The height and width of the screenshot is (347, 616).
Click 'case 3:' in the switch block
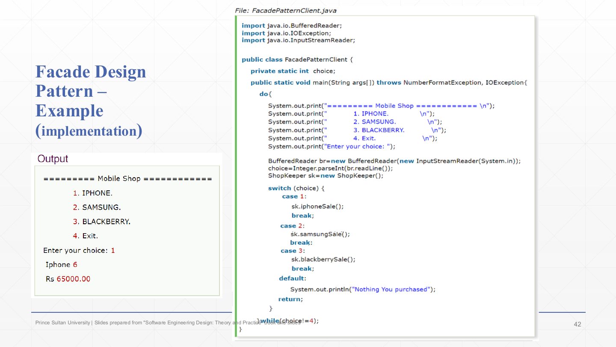[293, 251]
